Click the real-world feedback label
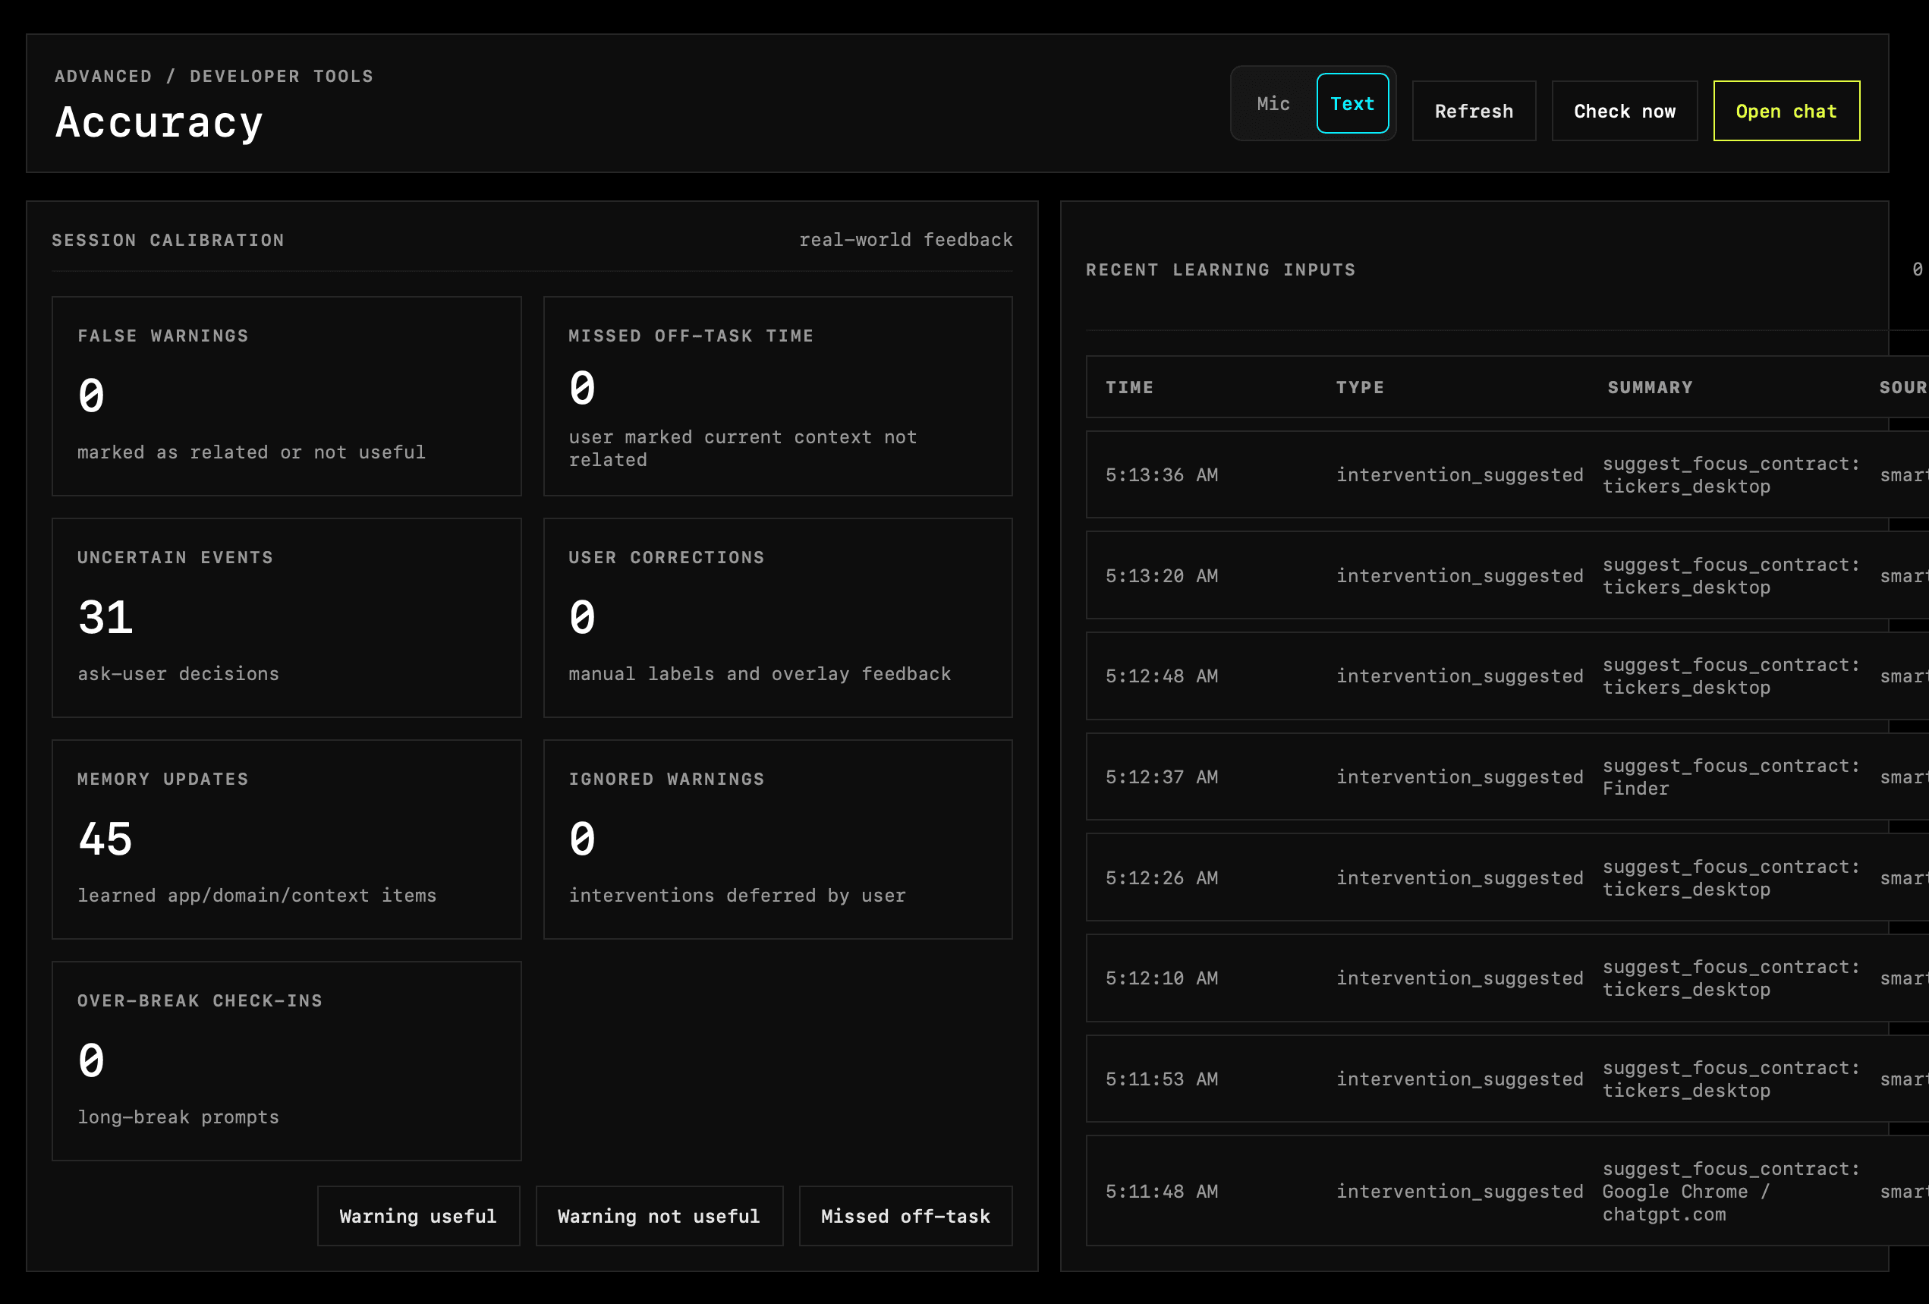Image resolution: width=1929 pixels, height=1304 pixels. click(905, 240)
